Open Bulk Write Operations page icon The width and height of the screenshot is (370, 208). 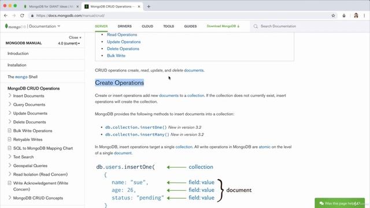click(x=9, y=131)
